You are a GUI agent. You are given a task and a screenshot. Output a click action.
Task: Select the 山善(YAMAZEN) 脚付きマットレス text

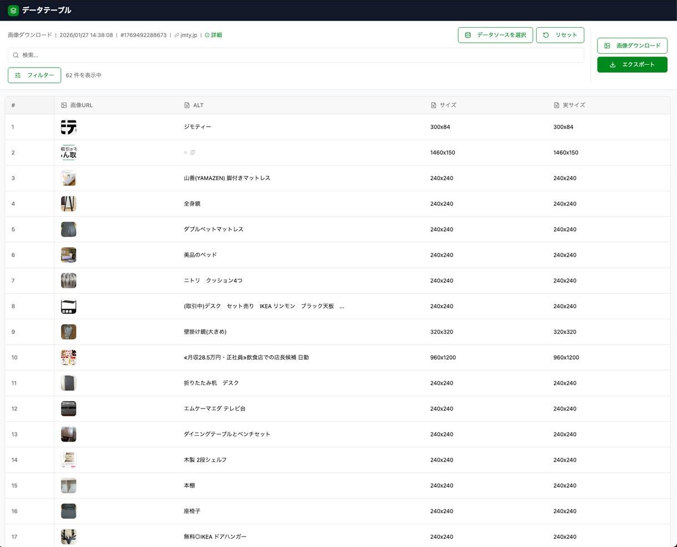pyautogui.click(x=227, y=178)
